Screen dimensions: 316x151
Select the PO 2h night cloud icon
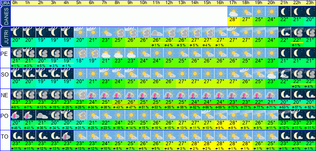pos(42,115)
